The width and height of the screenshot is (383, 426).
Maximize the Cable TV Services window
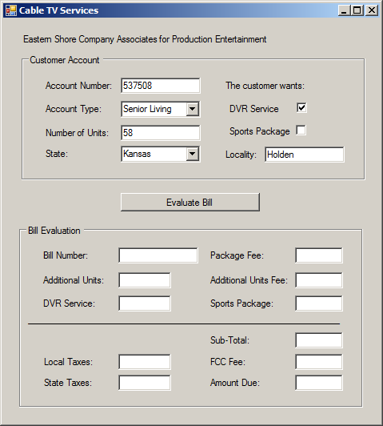coord(357,10)
